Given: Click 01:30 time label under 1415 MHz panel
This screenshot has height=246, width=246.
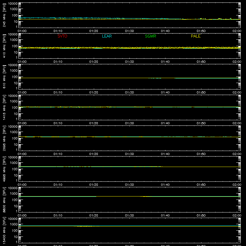Looking at the screenshot, I should (x=129, y=123).
